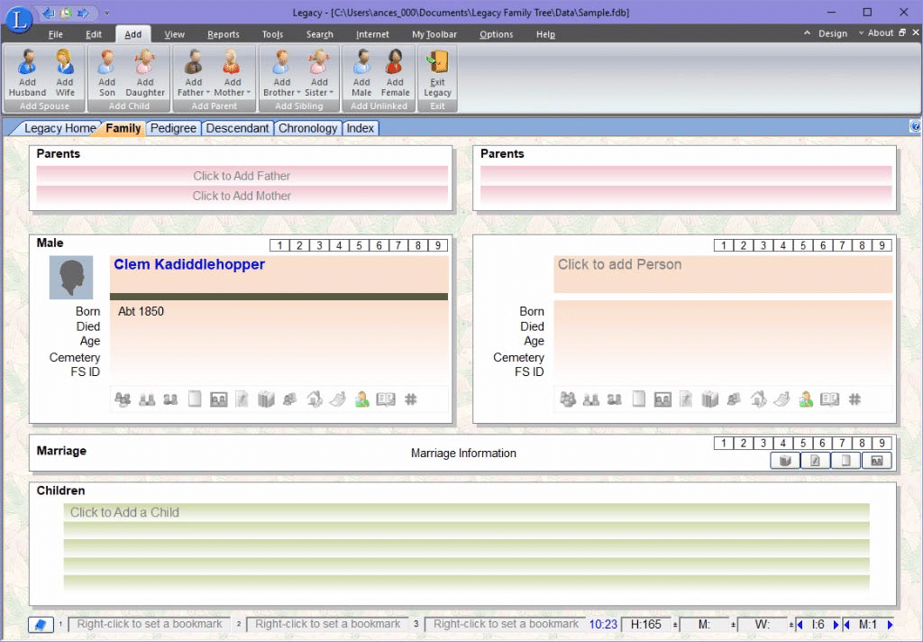Open the round Legacy L application button

(19, 20)
